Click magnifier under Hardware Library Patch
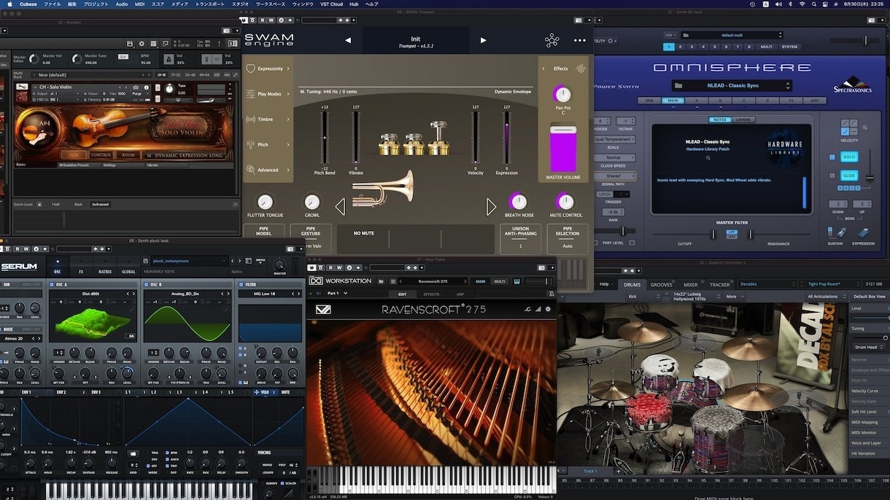 click(x=708, y=157)
